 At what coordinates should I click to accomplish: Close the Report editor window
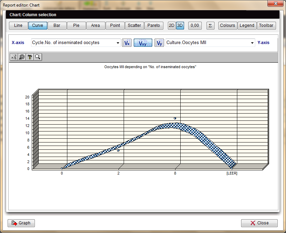(276, 3)
